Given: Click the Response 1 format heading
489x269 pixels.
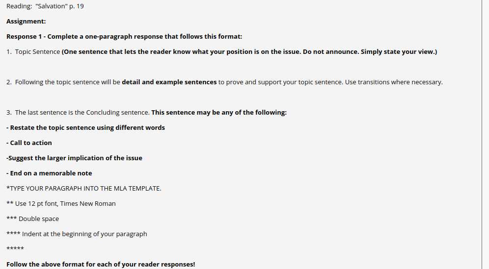Looking at the screenshot, I should pyautogui.click(x=124, y=36).
